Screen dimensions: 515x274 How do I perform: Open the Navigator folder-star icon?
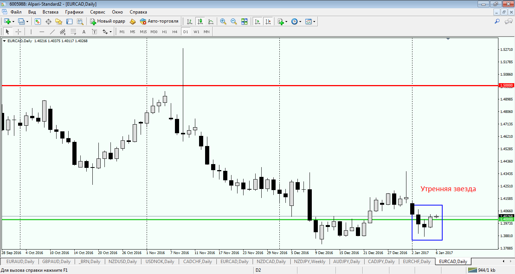pyautogui.click(x=59, y=21)
